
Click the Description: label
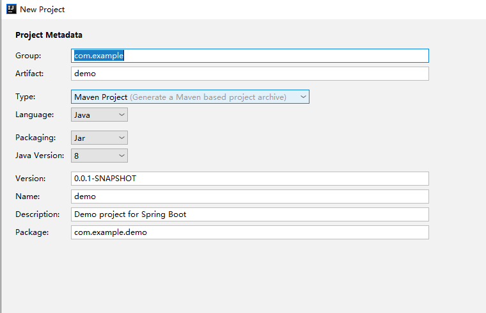pyautogui.click(x=38, y=214)
